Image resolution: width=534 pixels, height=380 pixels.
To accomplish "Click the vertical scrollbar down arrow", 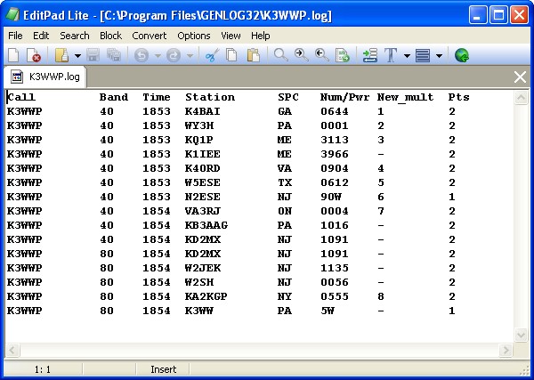I will [x=522, y=335].
